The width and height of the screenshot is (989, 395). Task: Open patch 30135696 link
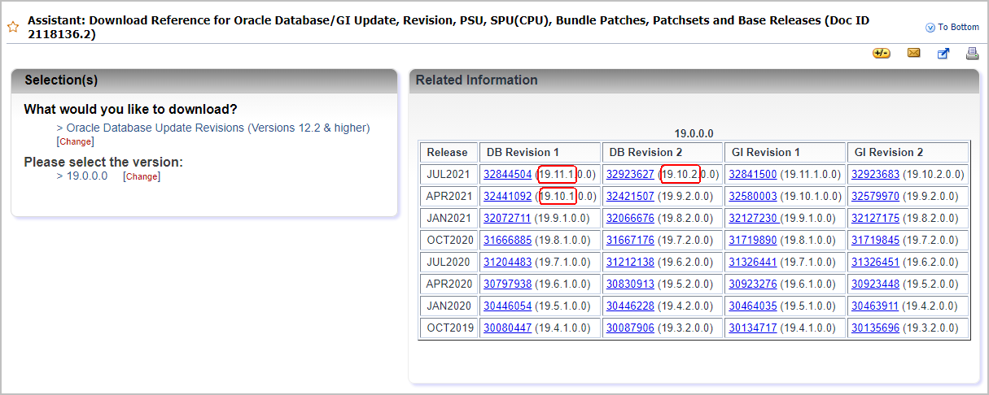tap(875, 328)
